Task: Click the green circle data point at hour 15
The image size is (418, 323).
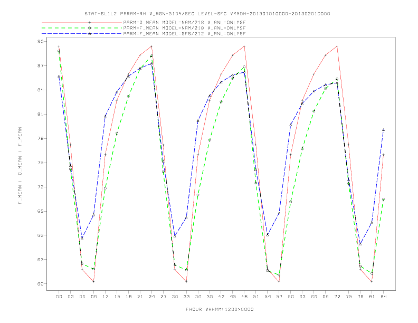Action: [117, 133]
